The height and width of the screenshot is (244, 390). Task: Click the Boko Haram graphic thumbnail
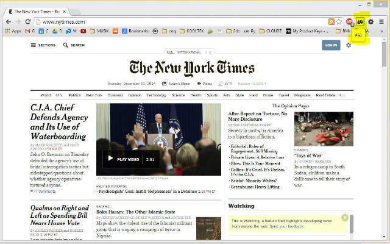(x=208, y=228)
